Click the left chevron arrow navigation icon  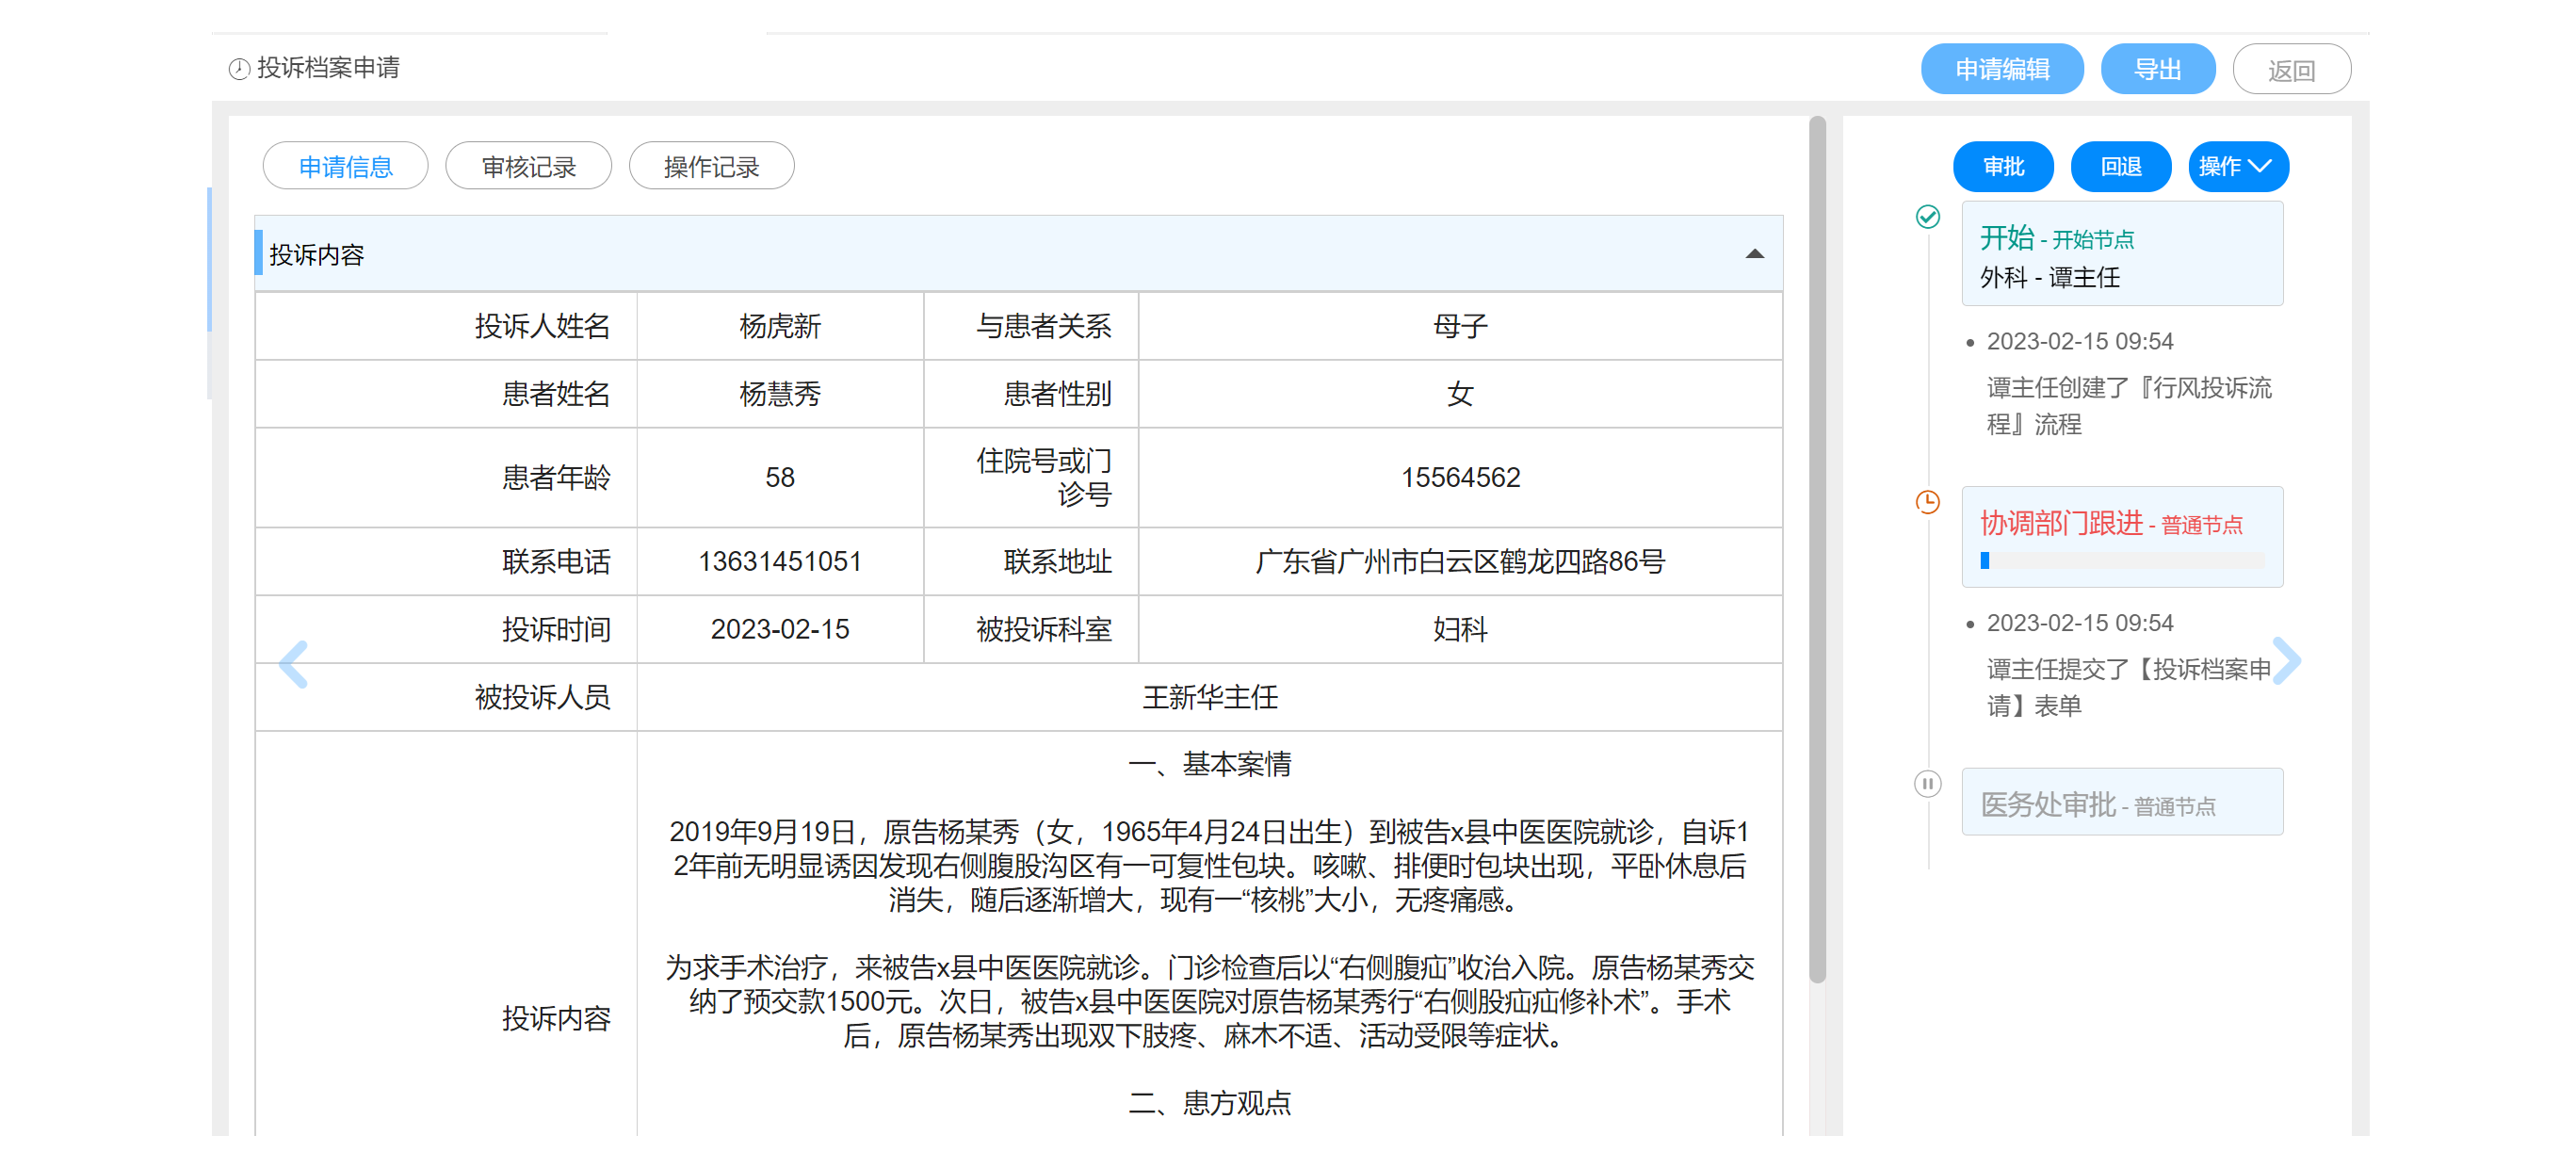point(293,664)
